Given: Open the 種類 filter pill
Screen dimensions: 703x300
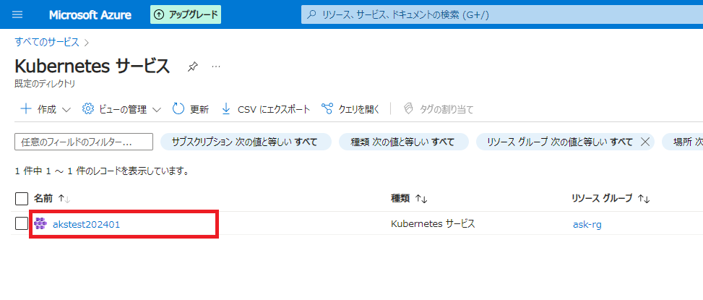Looking at the screenshot, I should (x=403, y=142).
